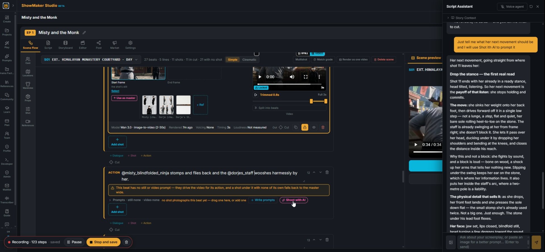Open Community in the left sidebar
545x252 pixels.
coord(7,97)
